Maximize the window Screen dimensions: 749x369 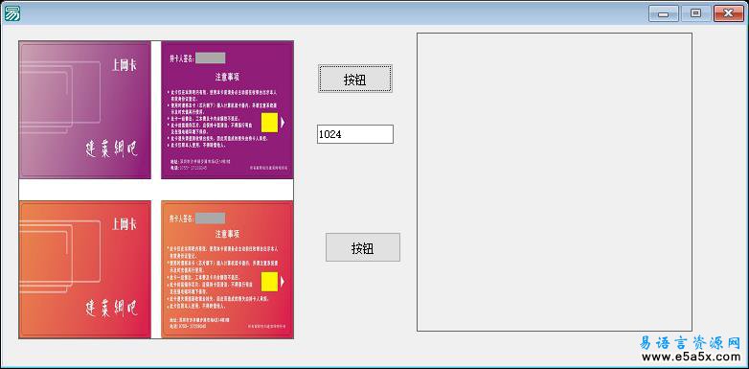coord(695,13)
